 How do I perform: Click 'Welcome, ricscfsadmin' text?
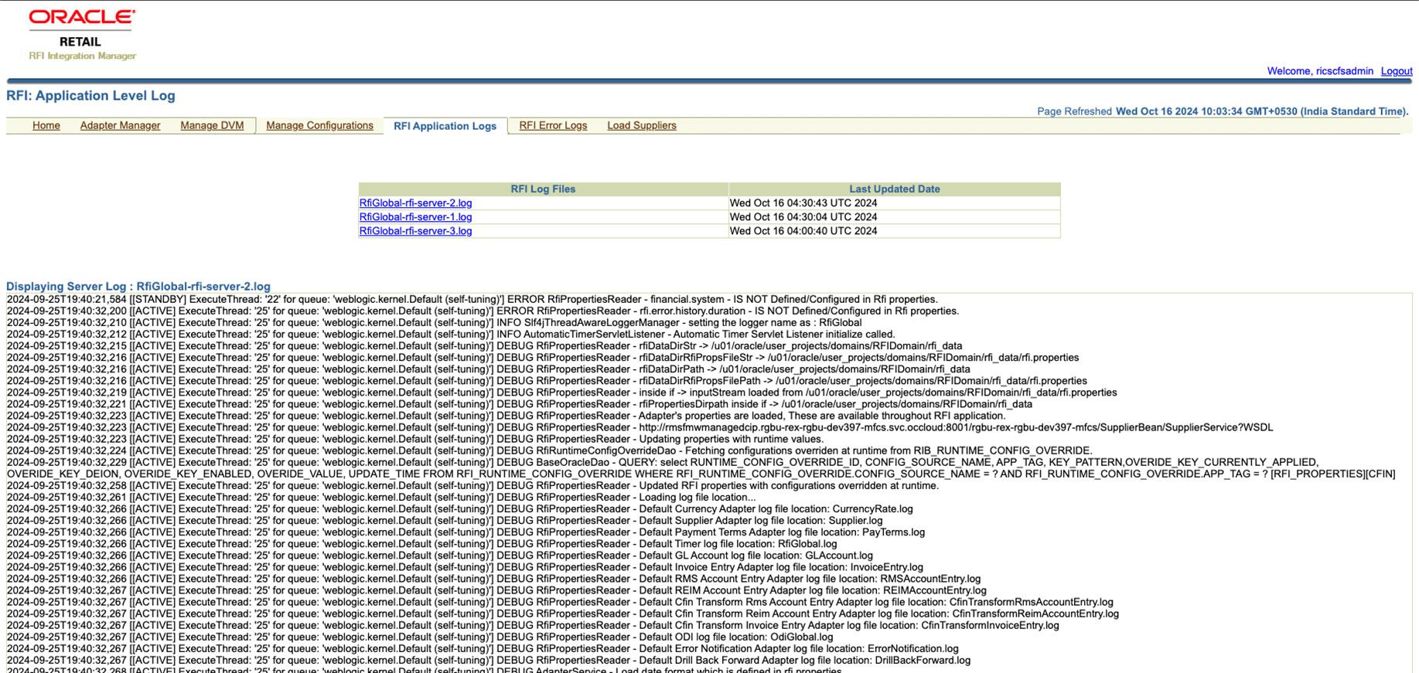click(x=1320, y=71)
